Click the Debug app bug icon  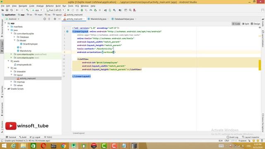point(82,10)
